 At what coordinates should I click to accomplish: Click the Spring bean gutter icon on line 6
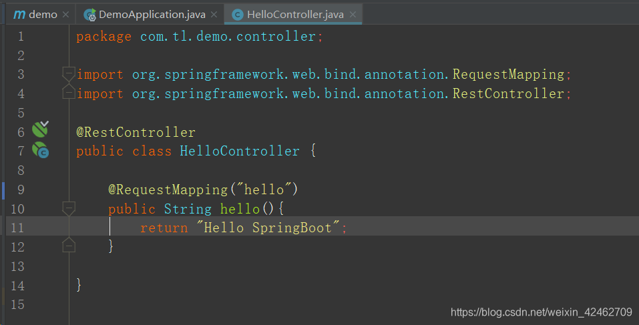(40, 129)
